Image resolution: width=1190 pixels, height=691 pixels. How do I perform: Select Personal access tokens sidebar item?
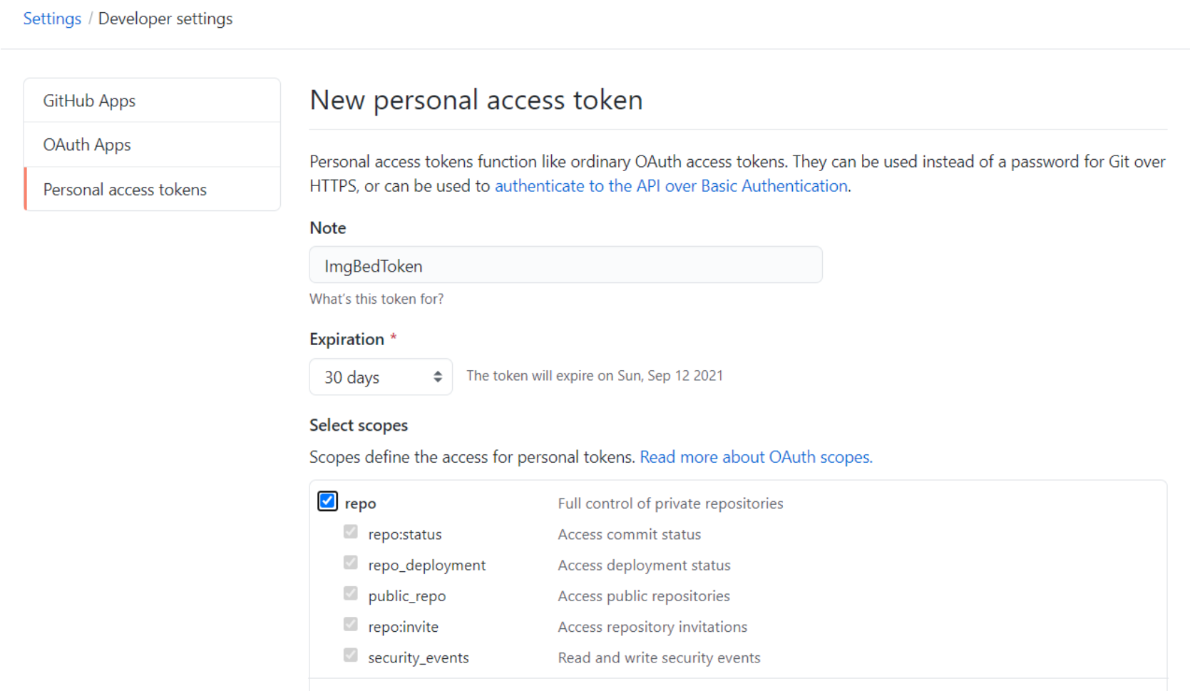click(x=125, y=190)
